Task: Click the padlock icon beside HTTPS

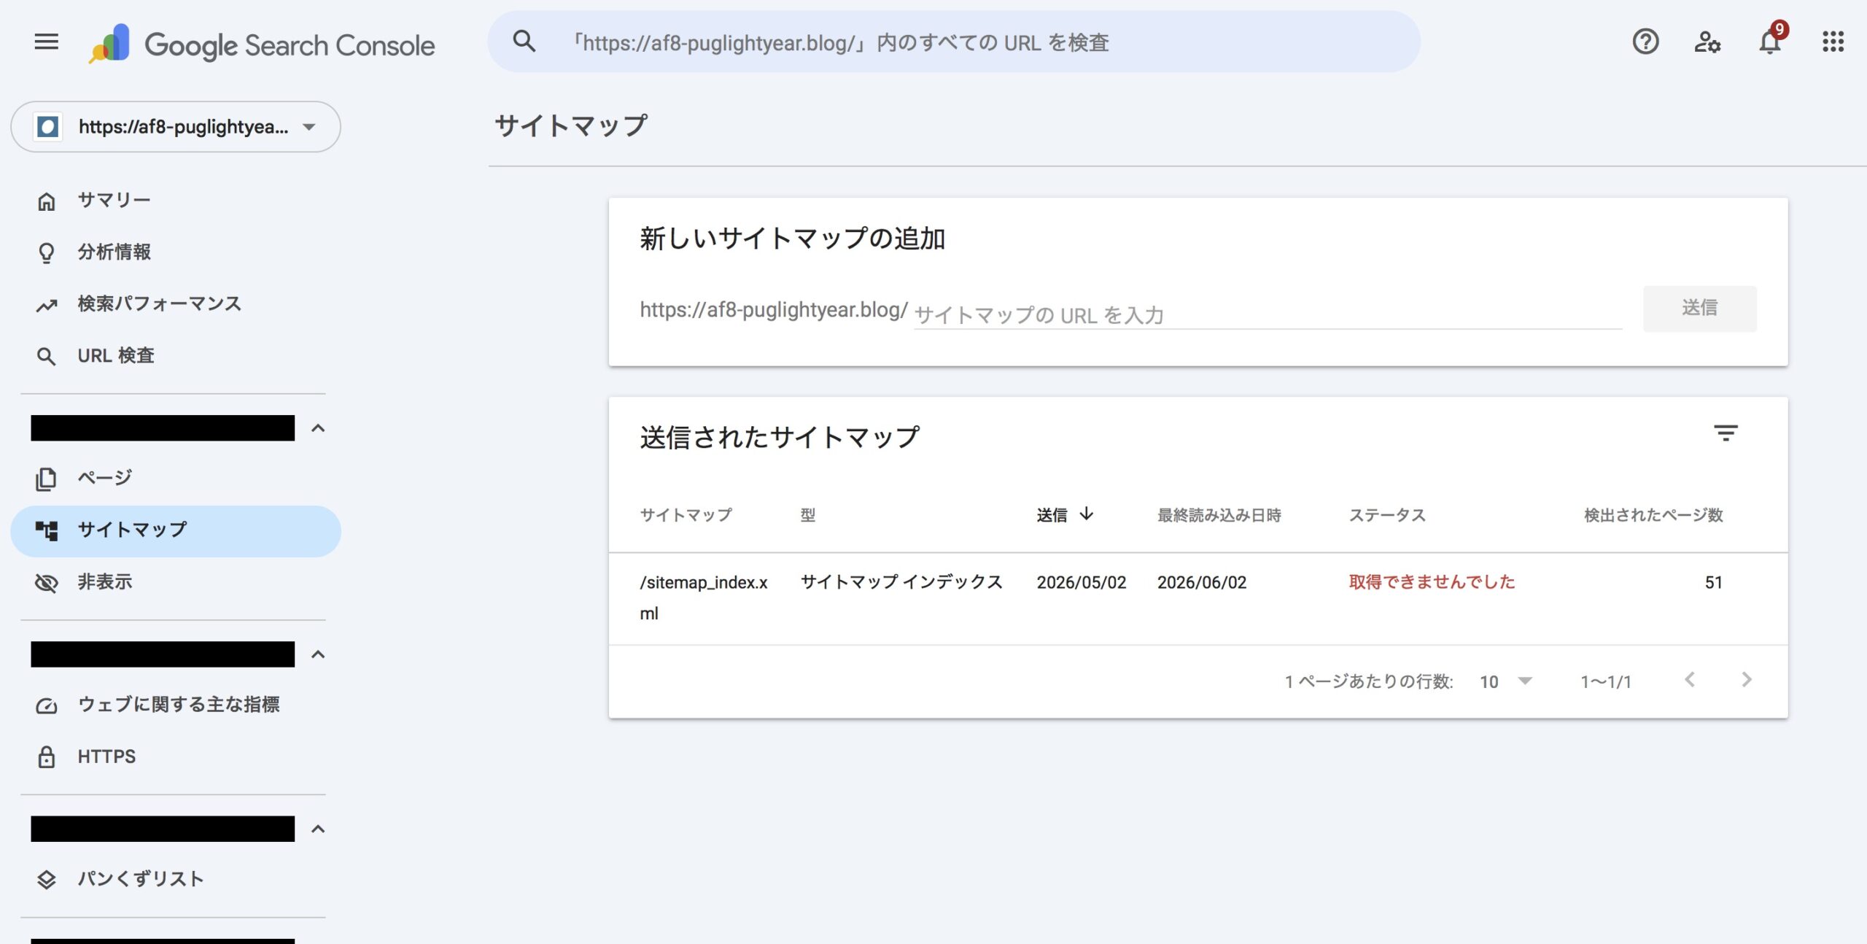Action: click(46, 757)
